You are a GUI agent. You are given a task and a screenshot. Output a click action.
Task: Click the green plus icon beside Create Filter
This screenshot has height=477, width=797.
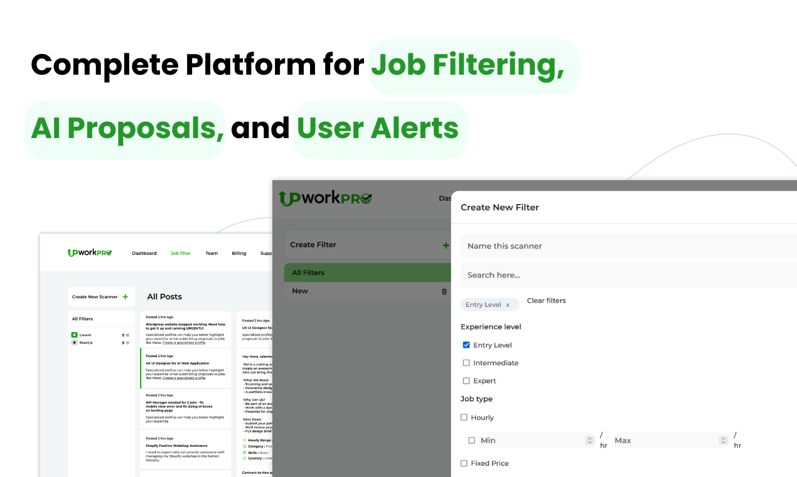pyautogui.click(x=446, y=245)
